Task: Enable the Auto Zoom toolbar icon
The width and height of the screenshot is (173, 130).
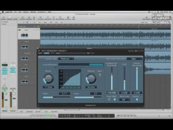Action: (23, 17)
